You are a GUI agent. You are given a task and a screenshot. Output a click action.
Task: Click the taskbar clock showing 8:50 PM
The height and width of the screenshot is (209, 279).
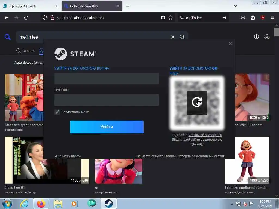[265, 204]
